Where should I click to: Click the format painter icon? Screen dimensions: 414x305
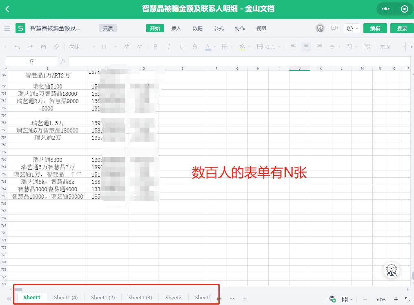coord(43,47)
